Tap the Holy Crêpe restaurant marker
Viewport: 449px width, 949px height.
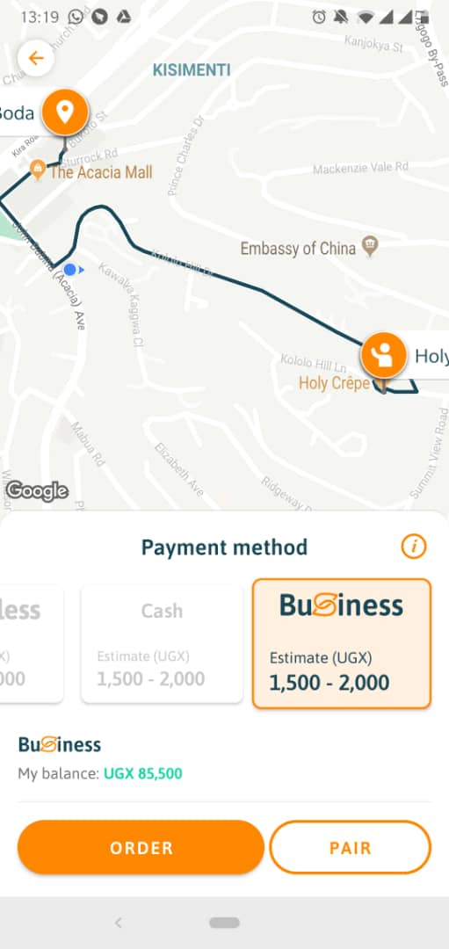[x=380, y=385]
